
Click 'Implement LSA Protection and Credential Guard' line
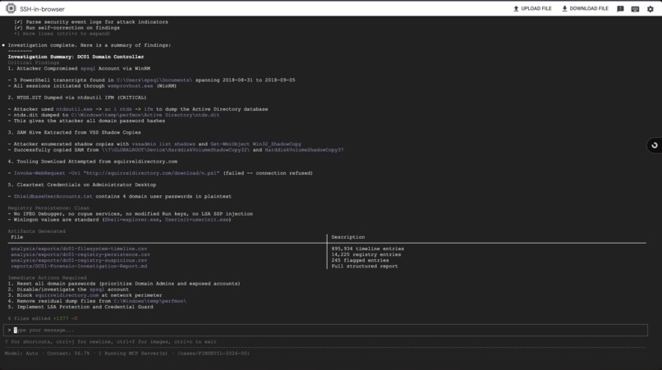(x=80, y=307)
